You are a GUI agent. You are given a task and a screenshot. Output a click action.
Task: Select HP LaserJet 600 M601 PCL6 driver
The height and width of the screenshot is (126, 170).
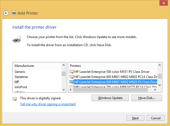point(115,77)
